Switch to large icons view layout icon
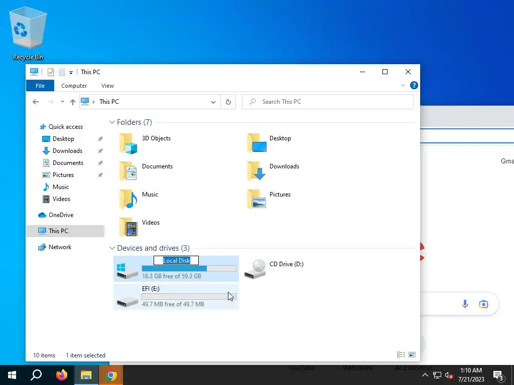The width and height of the screenshot is (514, 385). [412, 354]
